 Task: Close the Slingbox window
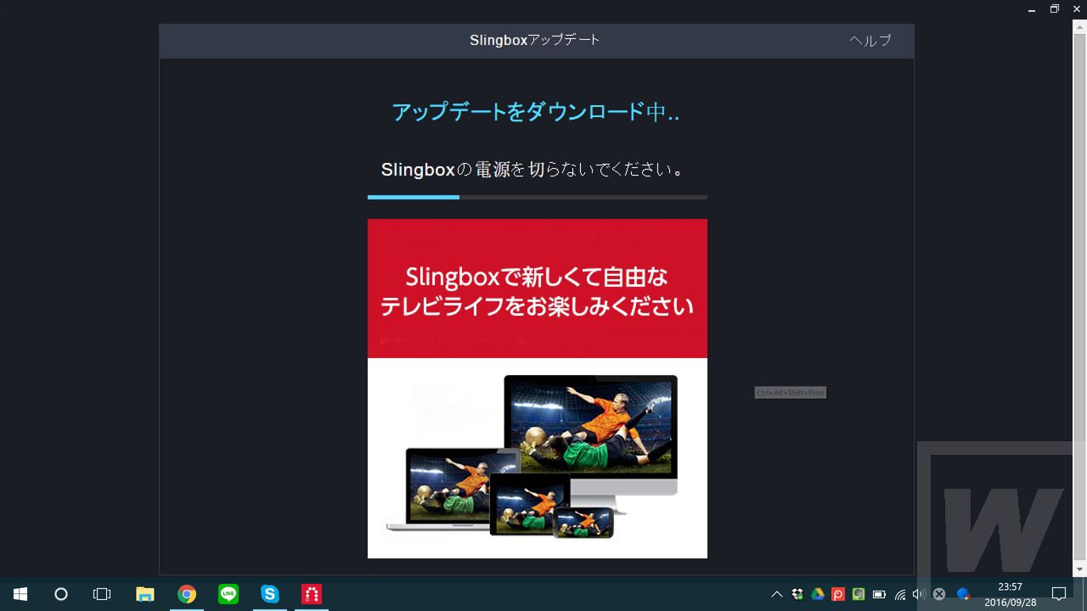coord(1077,8)
